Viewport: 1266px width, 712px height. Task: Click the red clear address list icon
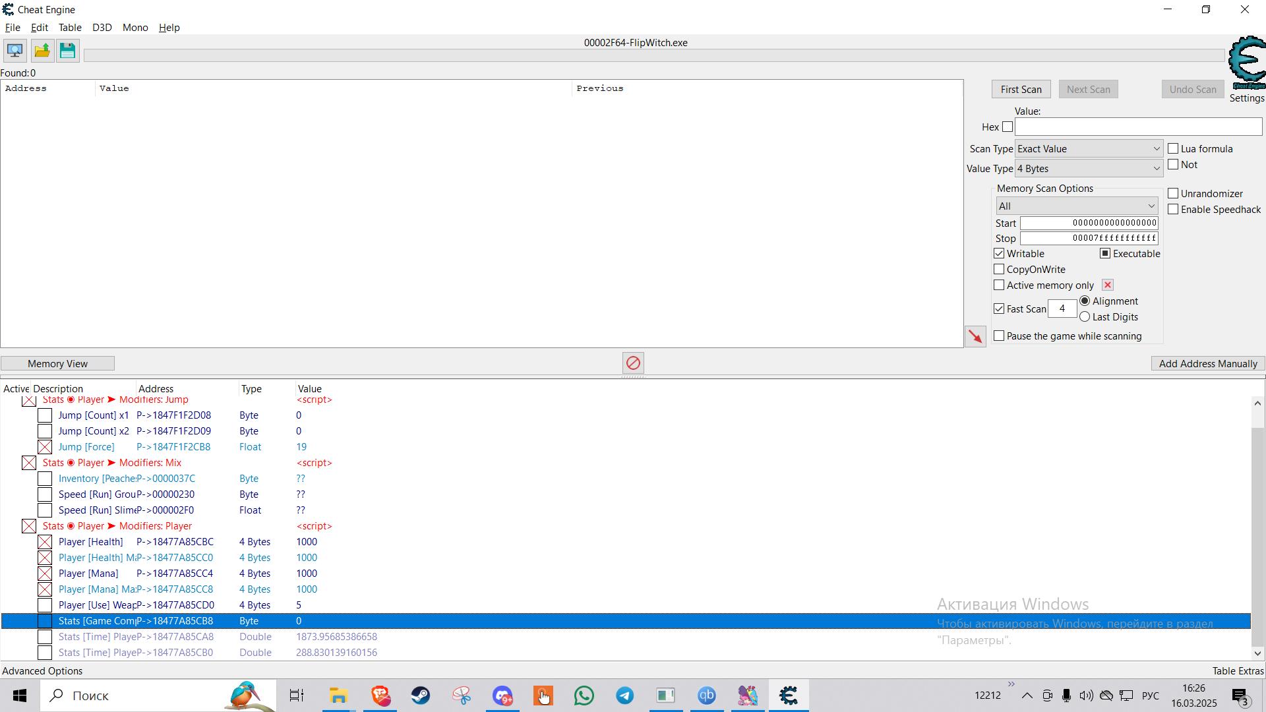pos(633,363)
